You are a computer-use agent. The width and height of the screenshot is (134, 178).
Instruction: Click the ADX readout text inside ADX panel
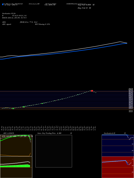17,136
